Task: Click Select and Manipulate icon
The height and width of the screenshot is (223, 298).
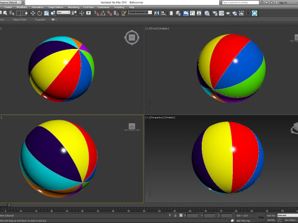Action: 82,13
